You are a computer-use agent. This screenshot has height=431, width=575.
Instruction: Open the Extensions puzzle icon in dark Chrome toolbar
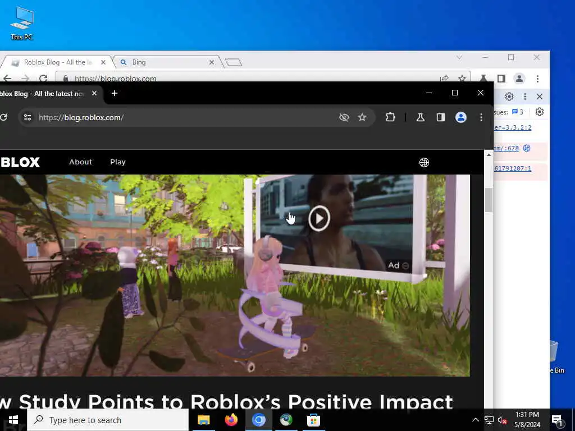pos(391,117)
